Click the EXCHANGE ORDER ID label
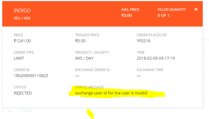 (92, 70)
